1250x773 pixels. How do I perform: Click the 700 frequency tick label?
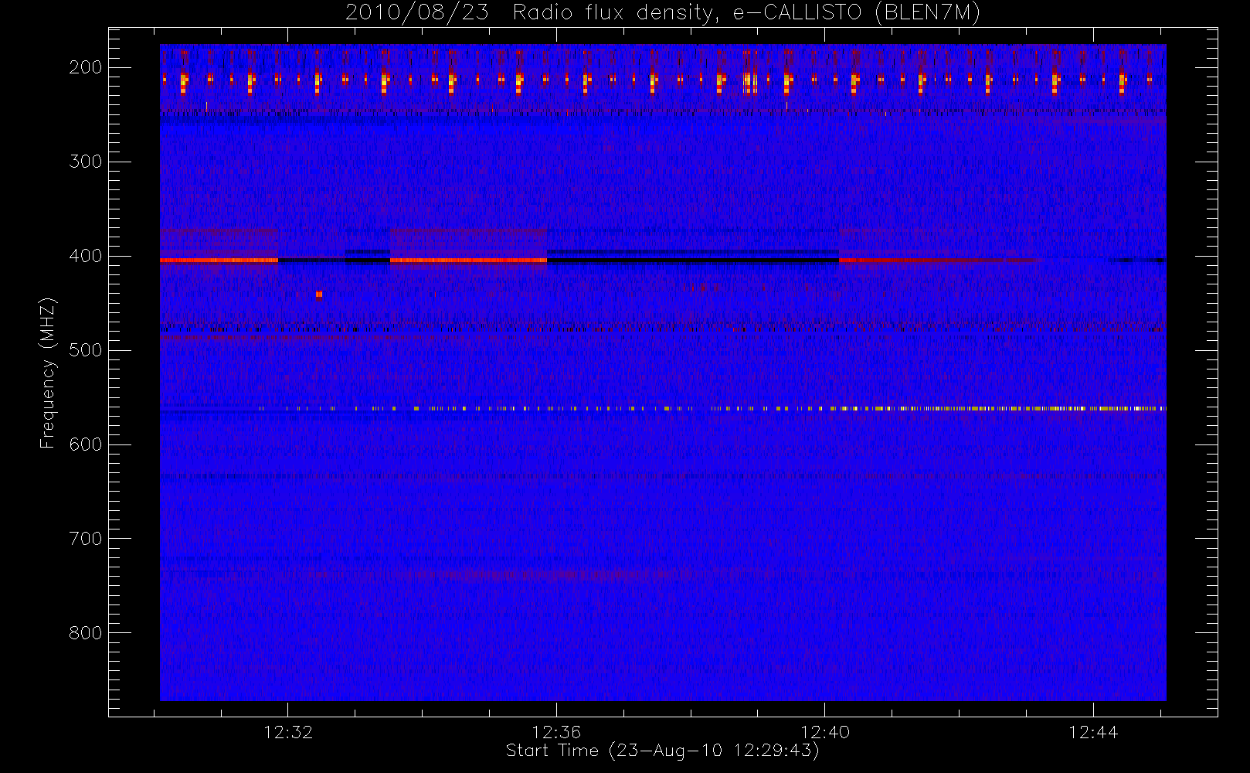pyautogui.click(x=86, y=539)
